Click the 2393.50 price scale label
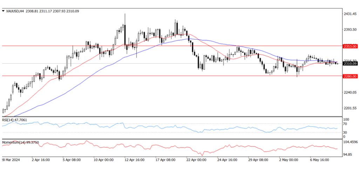Screen dimensions: 360x170 pos(350,29)
